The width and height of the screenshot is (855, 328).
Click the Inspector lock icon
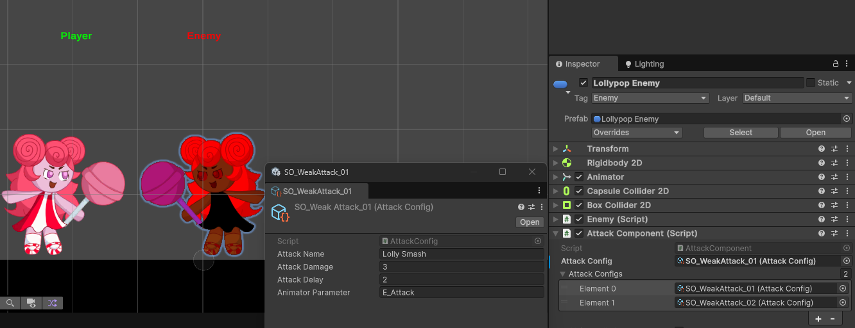(x=835, y=64)
